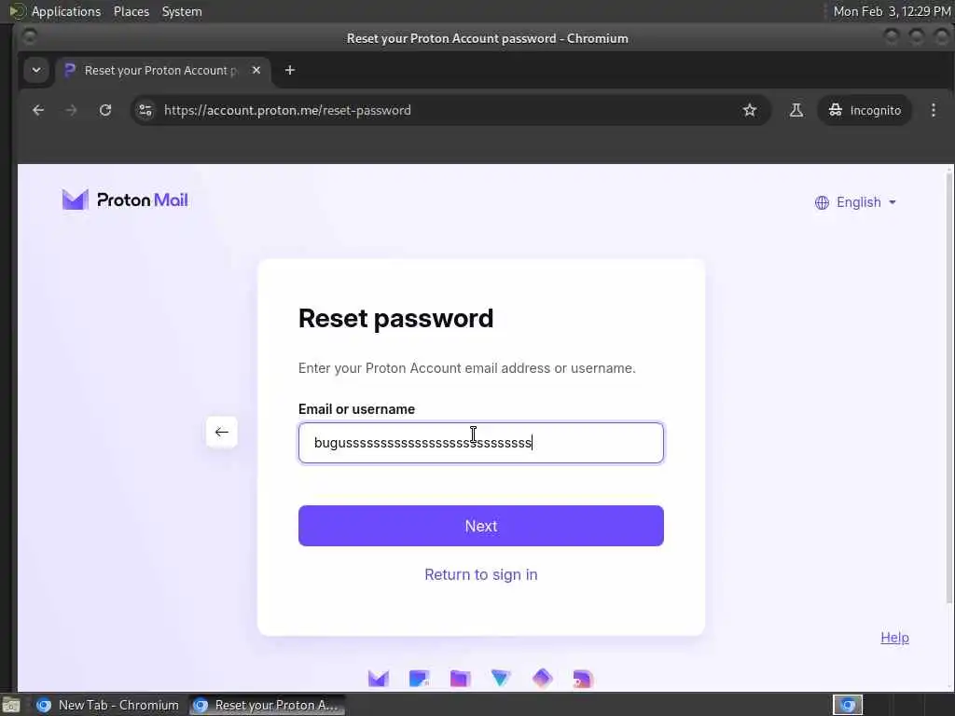Open the site information icon in the address bar

[x=145, y=110]
